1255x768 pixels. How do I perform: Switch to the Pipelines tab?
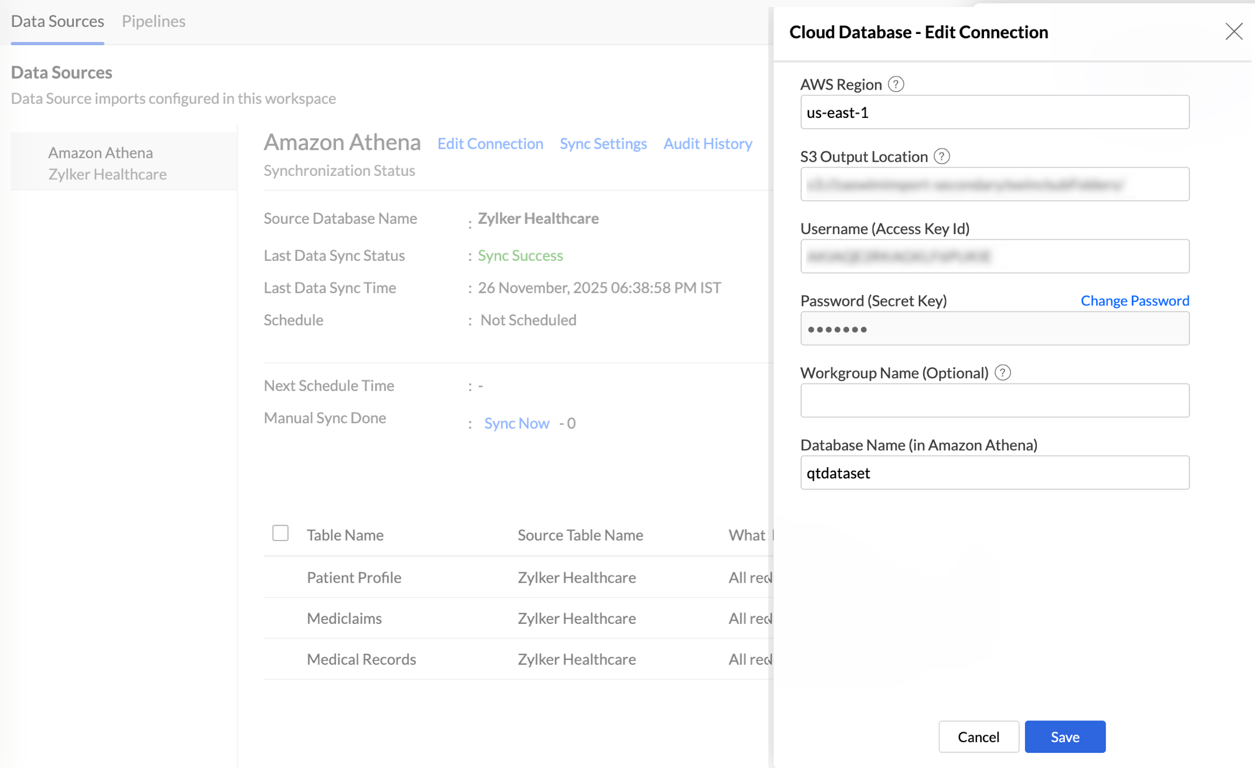pos(154,21)
